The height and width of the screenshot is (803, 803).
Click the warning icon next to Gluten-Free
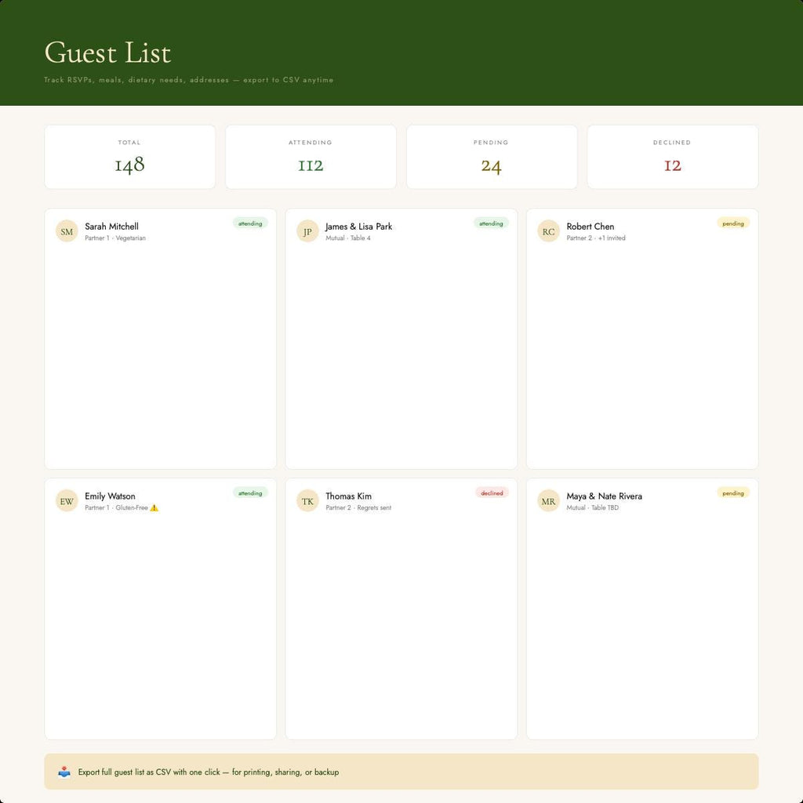pyautogui.click(x=154, y=508)
